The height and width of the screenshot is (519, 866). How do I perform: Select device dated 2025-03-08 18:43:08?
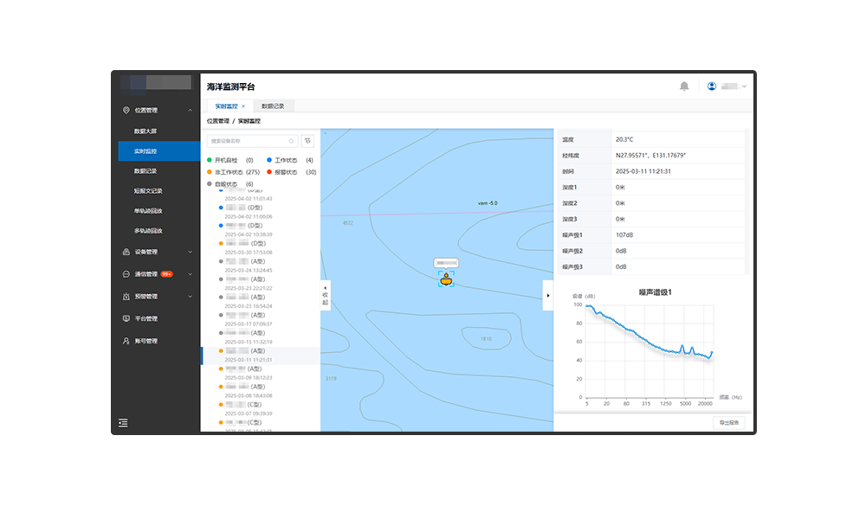point(260,391)
